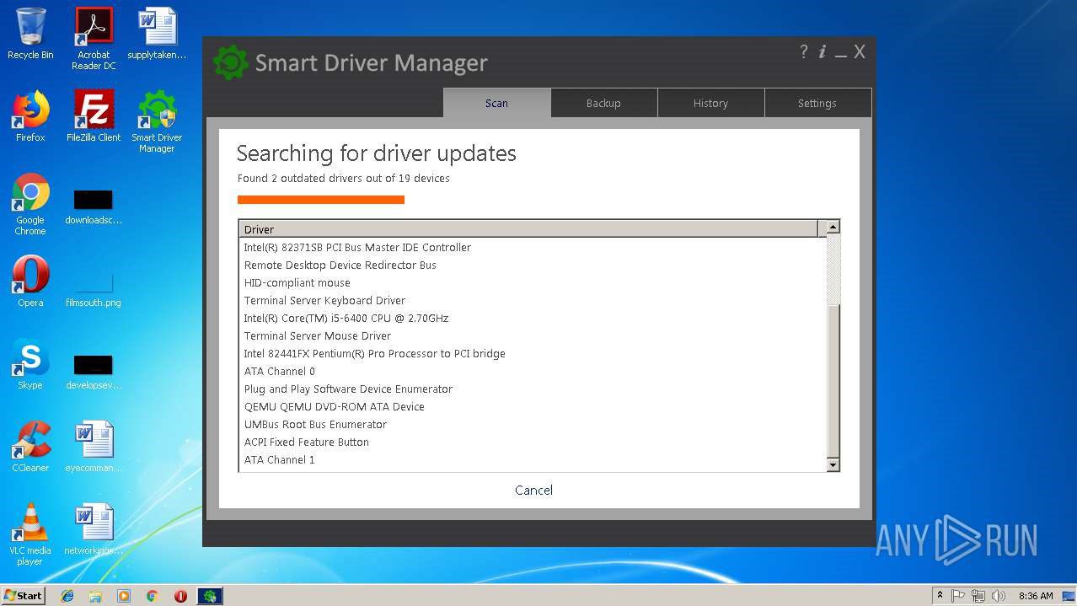This screenshot has width=1077, height=606.
Task: Select Intel 82441FX Pentium(R) Pro Processor row
Action: [533, 353]
